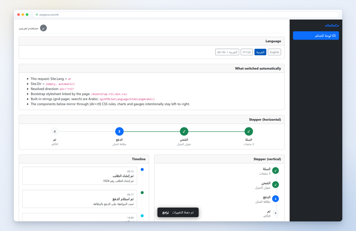
Task: Click تمت الموافقة على الدفع بالبطاقة text
Action: pyautogui.click(x=113, y=204)
